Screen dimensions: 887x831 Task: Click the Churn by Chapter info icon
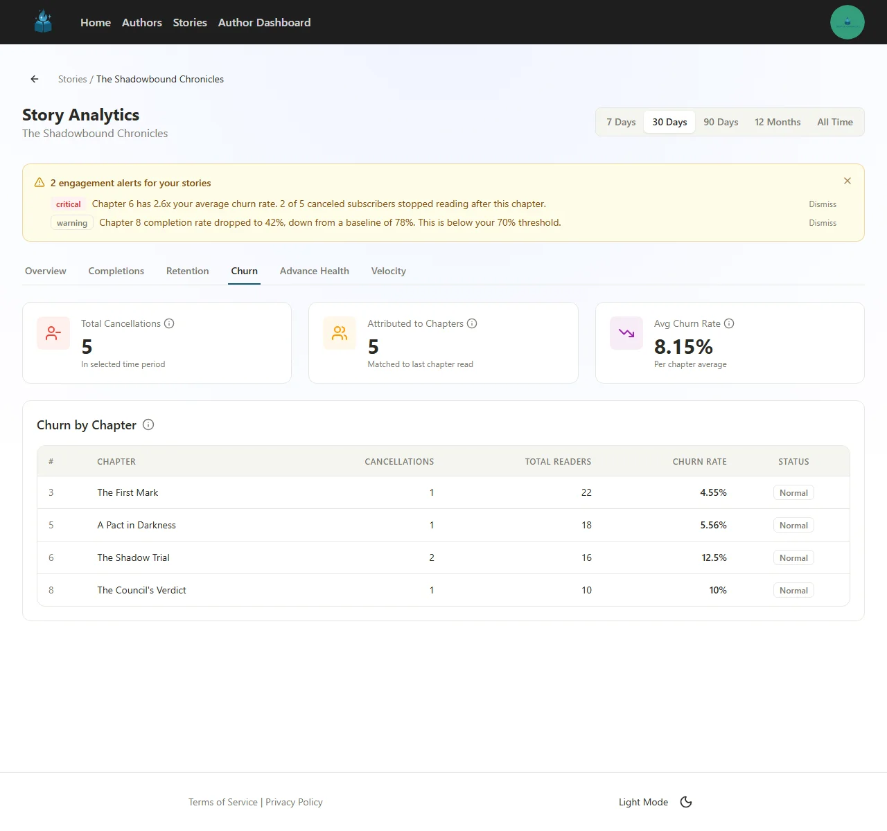point(148,425)
